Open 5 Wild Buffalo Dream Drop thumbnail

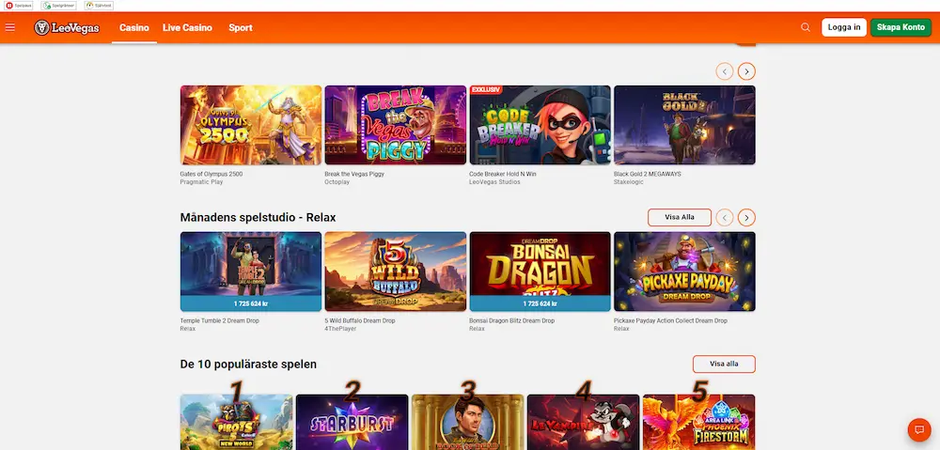(395, 272)
